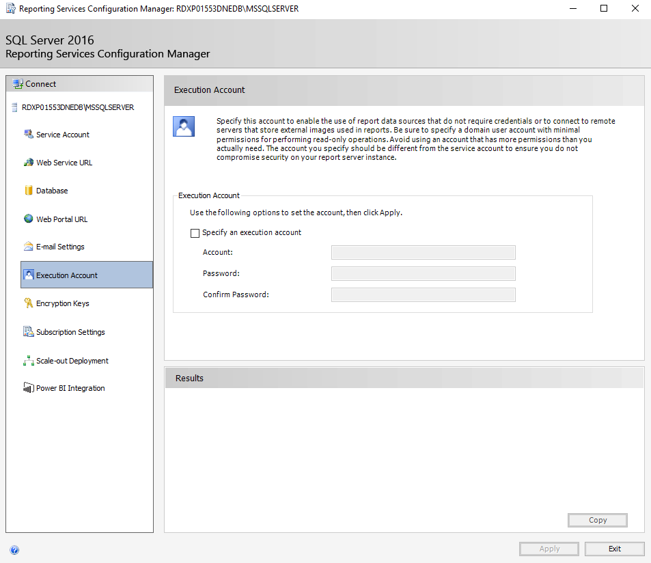Open the Web Portal URL page

pos(62,219)
